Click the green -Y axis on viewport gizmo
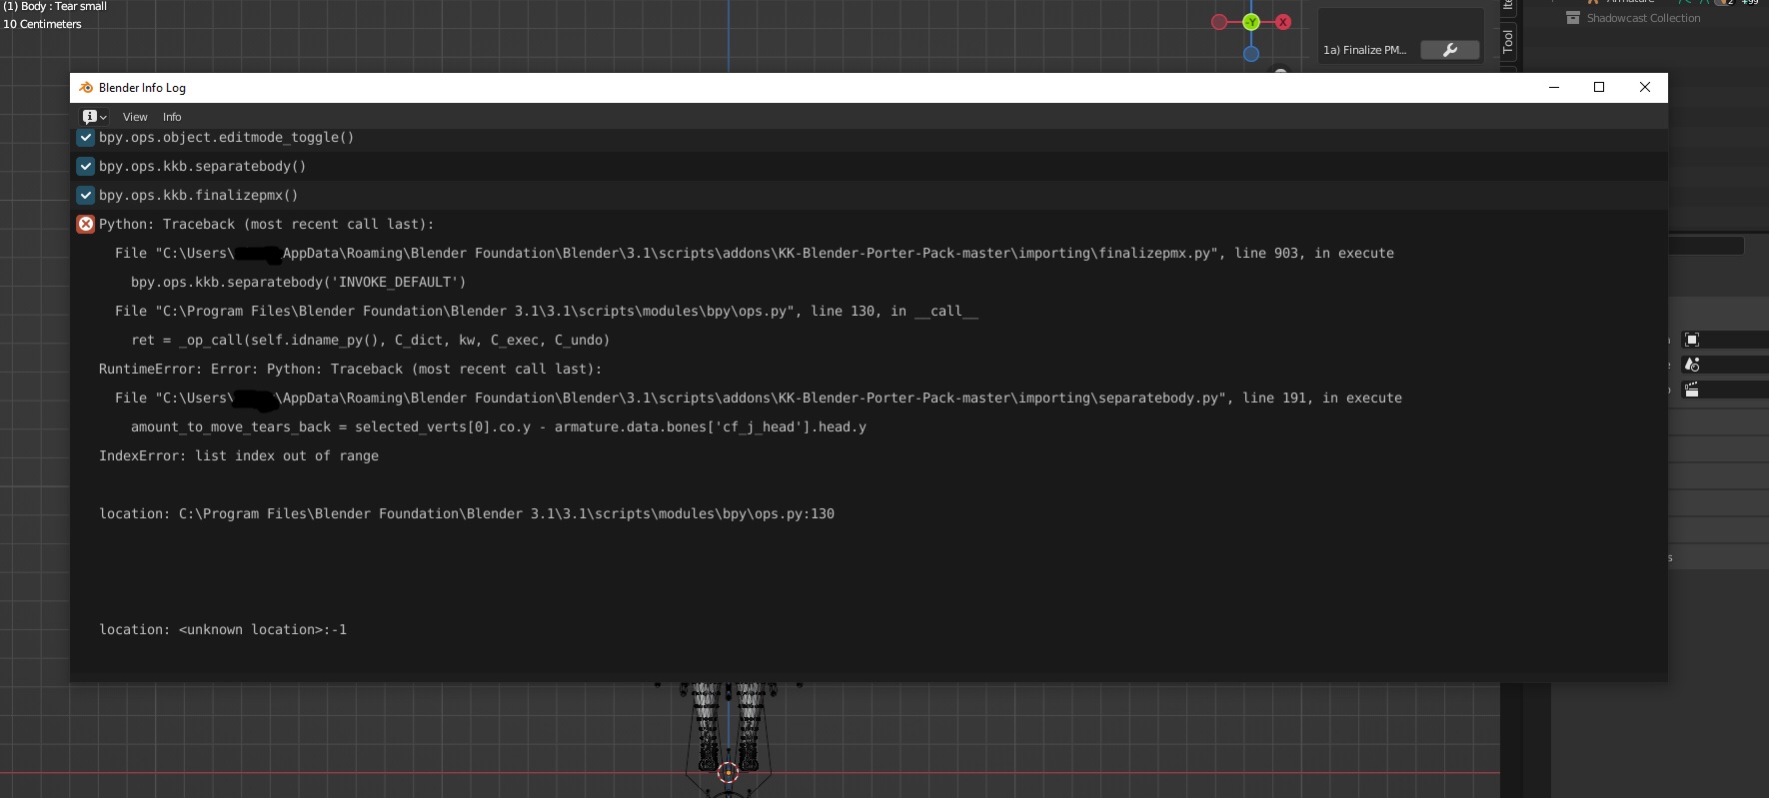Screen dimensions: 1769x798 pyautogui.click(x=1251, y=22)
